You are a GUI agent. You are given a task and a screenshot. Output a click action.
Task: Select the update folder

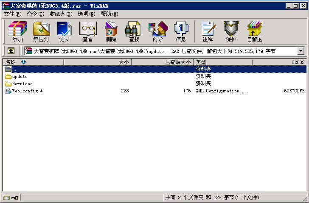(20, 77)
